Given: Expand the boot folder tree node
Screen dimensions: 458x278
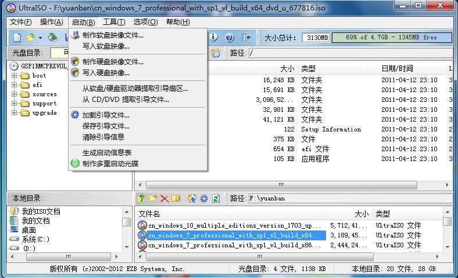Looking at the screenshot, I should click(14, 76).
